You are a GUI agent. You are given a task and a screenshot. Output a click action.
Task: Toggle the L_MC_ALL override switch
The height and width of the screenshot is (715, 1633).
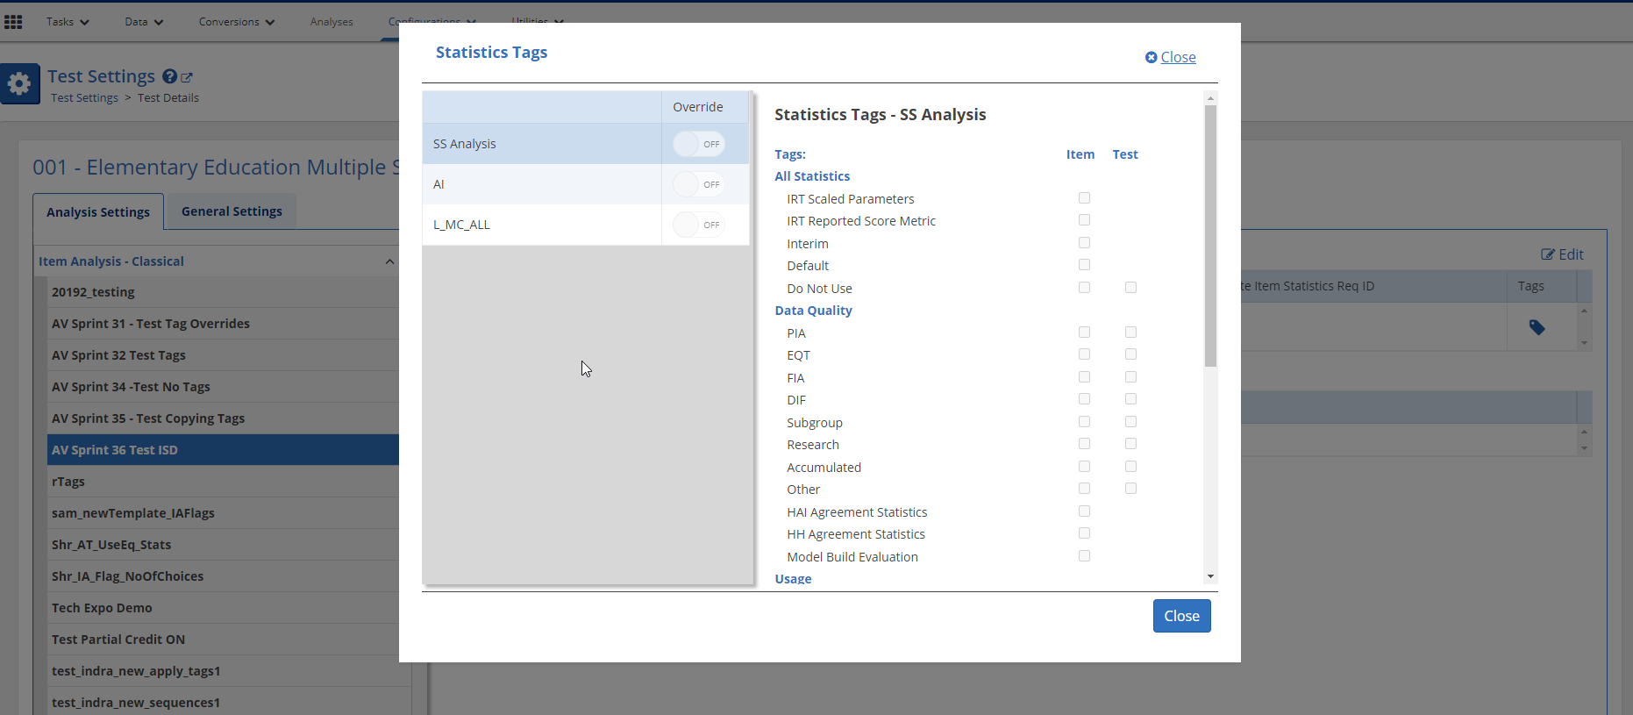[x=699, y=225]
